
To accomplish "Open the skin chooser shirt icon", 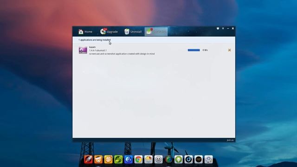I will (218, 28).
